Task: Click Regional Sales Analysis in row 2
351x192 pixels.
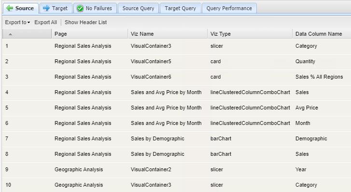Action: tap(83, 62)
